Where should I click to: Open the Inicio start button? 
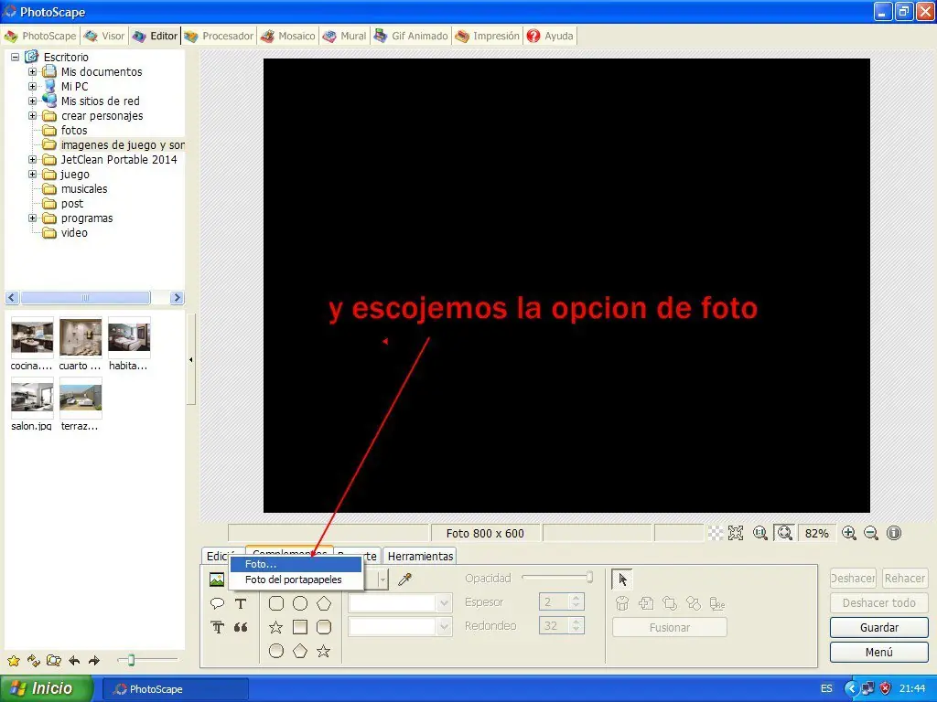tap(47, 688)
